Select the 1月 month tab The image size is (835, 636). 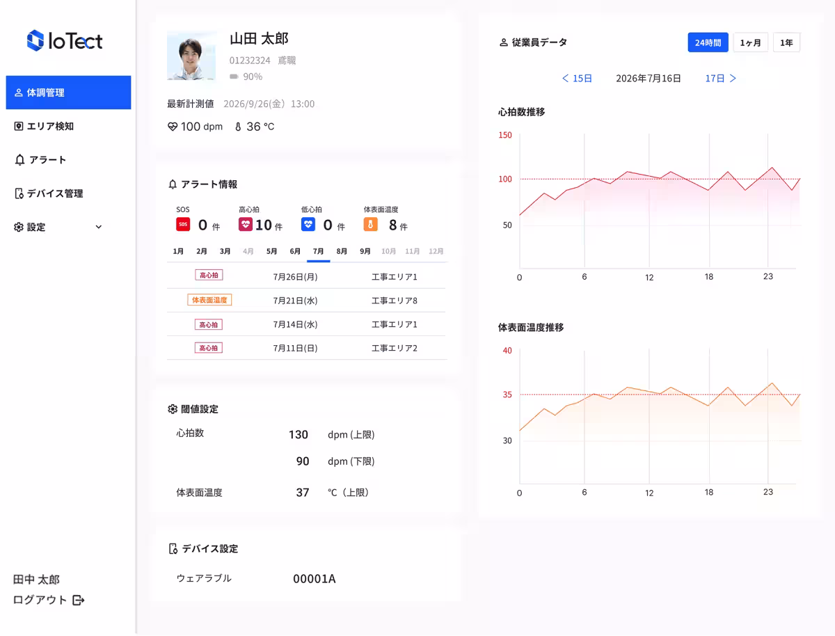pos(178,251)
